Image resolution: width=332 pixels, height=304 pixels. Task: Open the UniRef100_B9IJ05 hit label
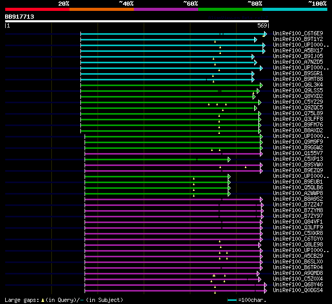[298, 57]
